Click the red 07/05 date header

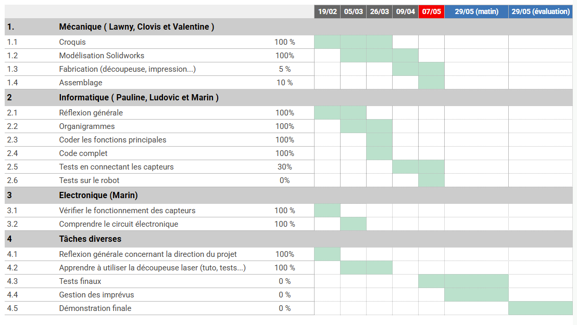click(x=431, y=11)
